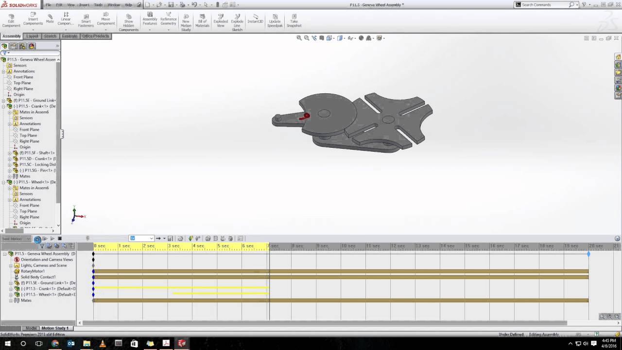The height and width of the screenshot is (350, 622).
Task: Click the playback time slider handle
Action: coord(87,238)
